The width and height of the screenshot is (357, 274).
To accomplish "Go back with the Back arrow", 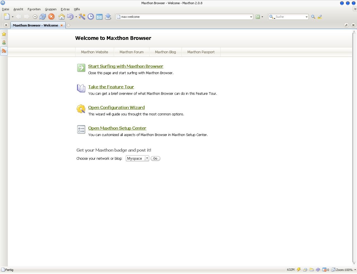I will (x=19, y=17).
